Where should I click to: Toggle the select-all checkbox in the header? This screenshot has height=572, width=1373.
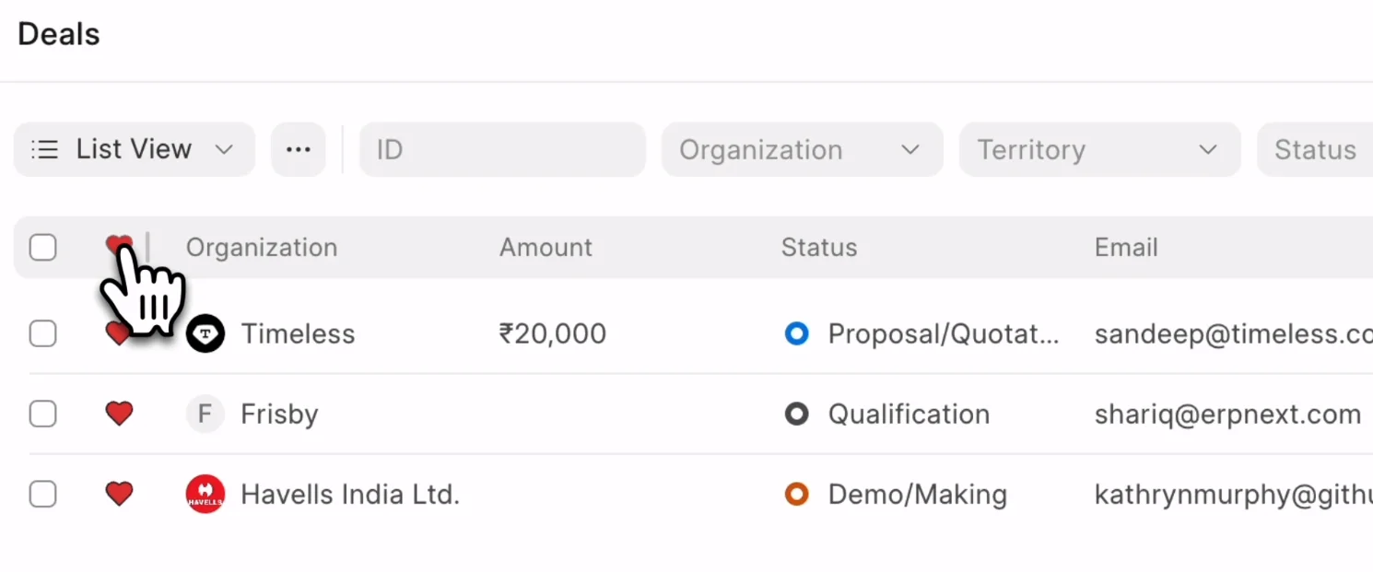coord(43,248)
